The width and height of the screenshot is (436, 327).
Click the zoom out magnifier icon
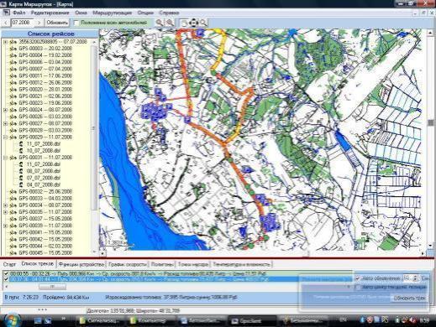tap(160, 23)
